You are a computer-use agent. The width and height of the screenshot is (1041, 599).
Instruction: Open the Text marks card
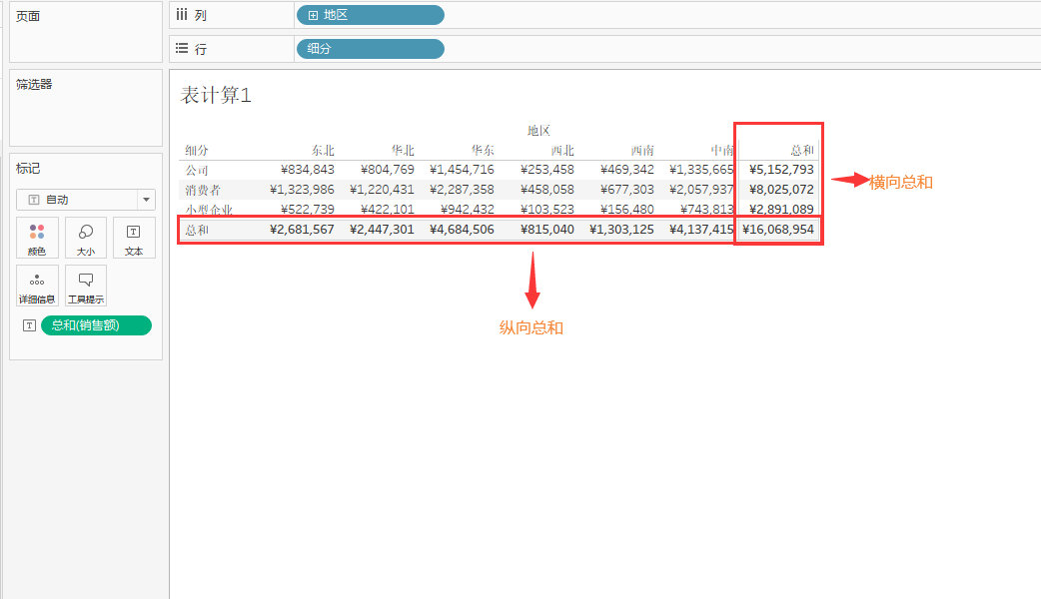(134, 238)
